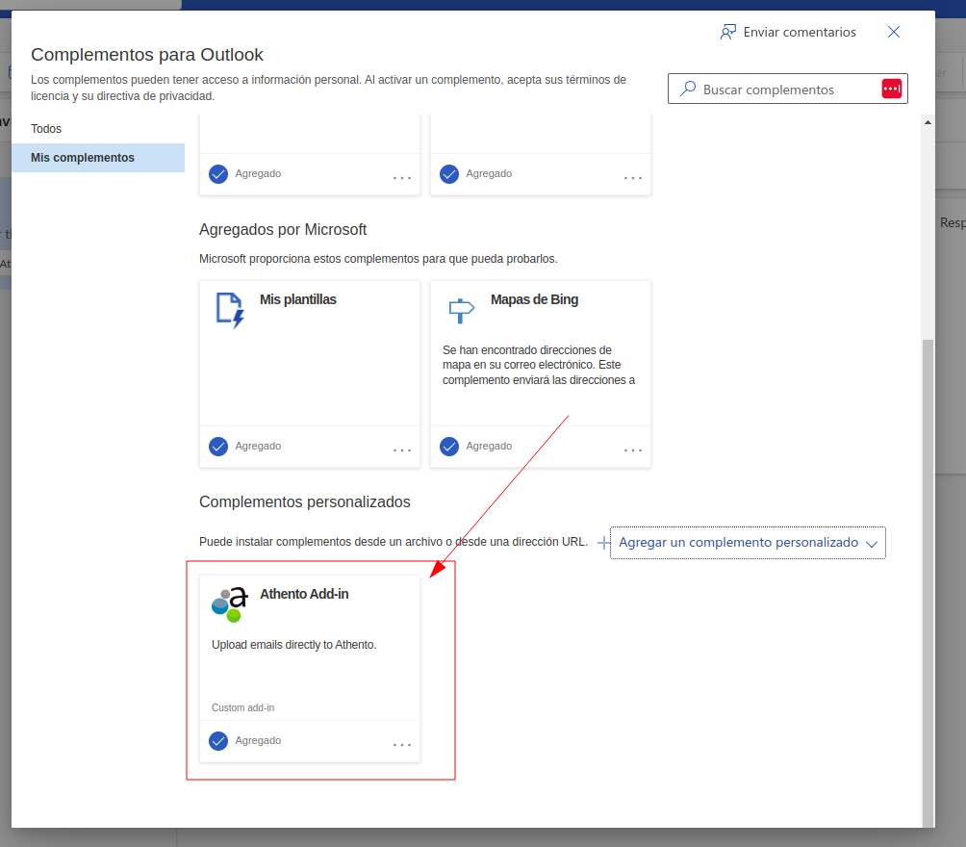Open the Athento Add-in title
966x847 pixels.
pyautogui.click(x=304, y=594)
